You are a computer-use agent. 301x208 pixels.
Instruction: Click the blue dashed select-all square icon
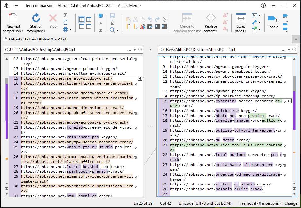coord(101,16)
